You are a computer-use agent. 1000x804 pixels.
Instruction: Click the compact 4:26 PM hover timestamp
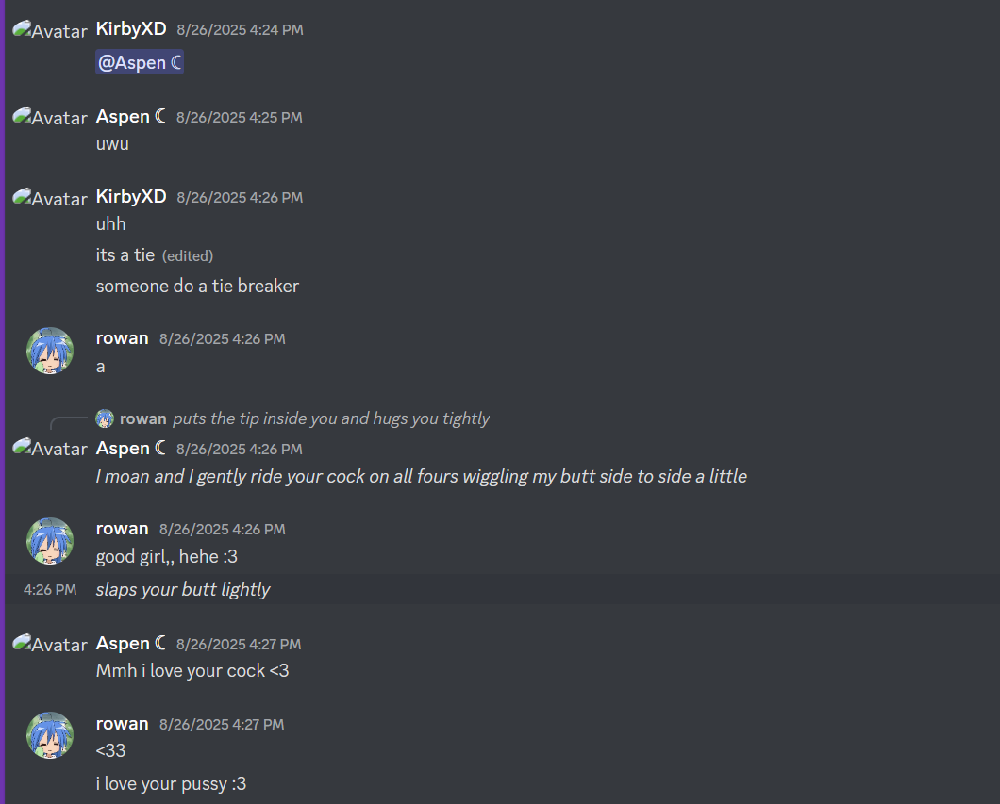tap(50, 590)
